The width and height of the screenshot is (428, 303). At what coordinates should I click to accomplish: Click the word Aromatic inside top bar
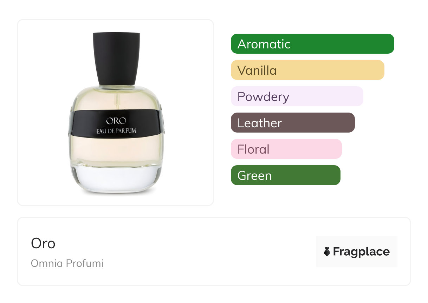264,44
